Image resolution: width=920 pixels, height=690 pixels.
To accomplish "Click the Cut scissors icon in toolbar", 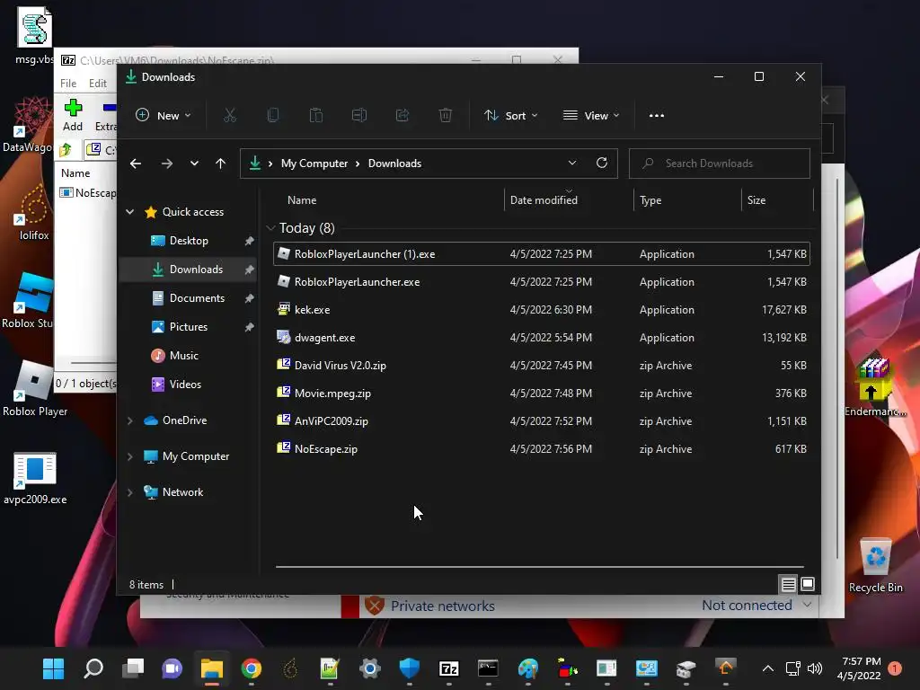I will (x=229, y=116).
